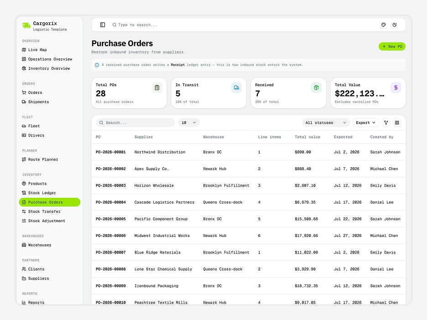This screenshot has height=320, width=427.
Task: Open the theme palette icon
Action: pos(383,25)
